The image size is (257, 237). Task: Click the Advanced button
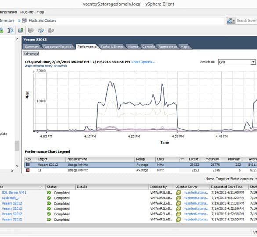coord(31,54)
